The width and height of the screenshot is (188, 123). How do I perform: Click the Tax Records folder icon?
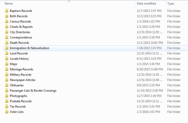pos(7,107)
